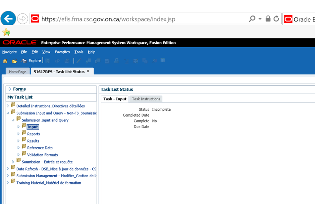The height and width of the screenshot is (204, 315).
Task: Select Reference Data tree item
Action: point(40,148)
